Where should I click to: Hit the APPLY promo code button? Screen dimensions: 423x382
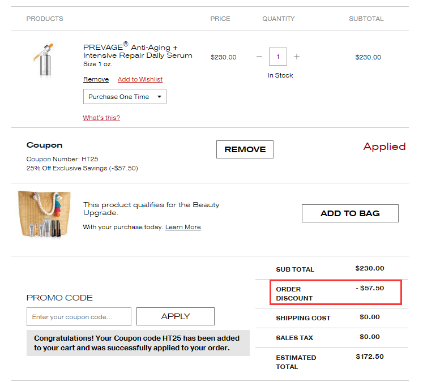(176, 316)
